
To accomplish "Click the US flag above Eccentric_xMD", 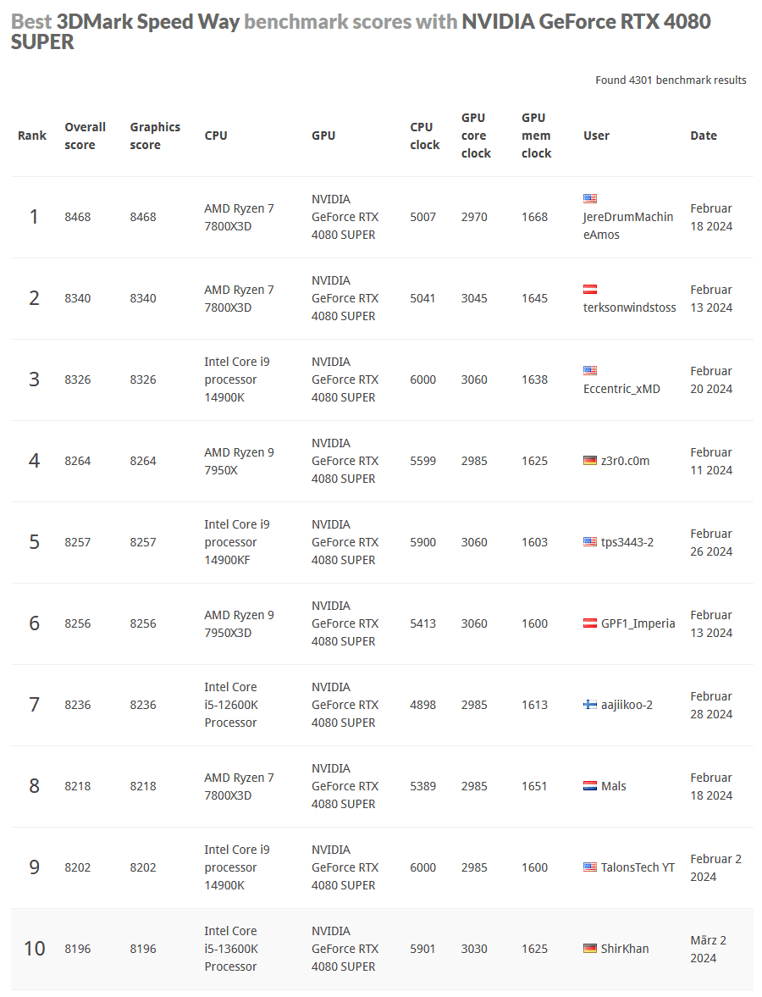I will coord(590,370).
